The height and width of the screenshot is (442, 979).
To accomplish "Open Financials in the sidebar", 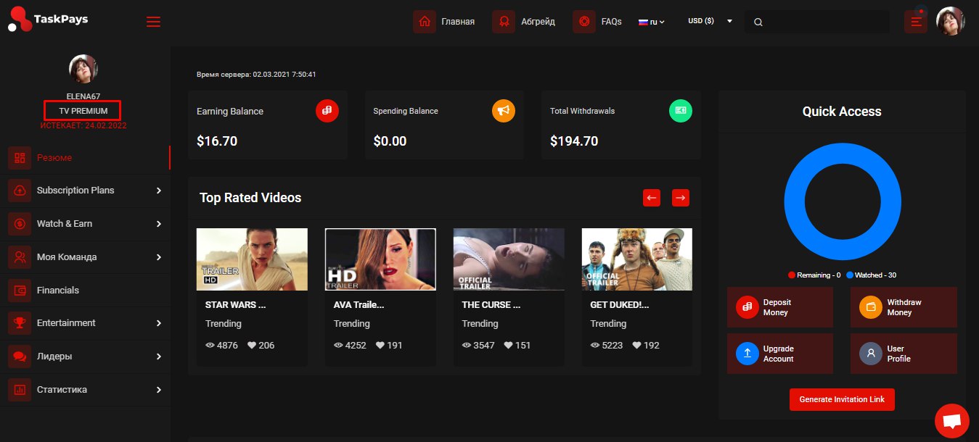I will pos(85,291).
